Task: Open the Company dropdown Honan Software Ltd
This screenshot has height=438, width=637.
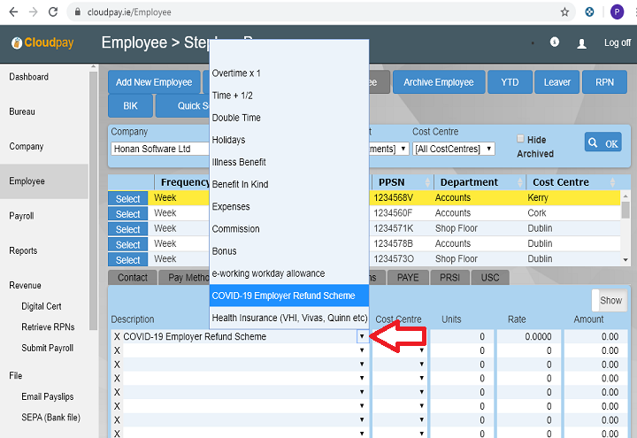Action: click(x=159, y=149)
